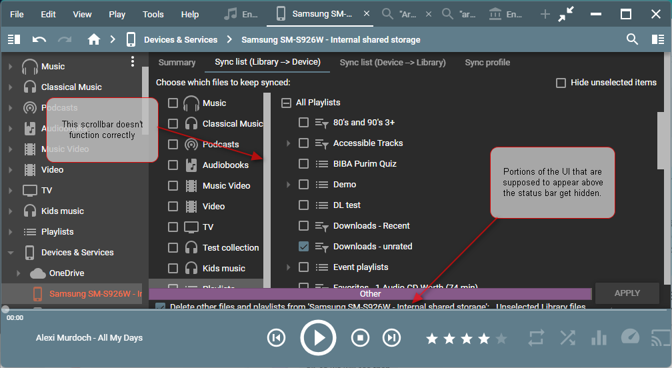Enable the Hide unselected items checkbox
The height and width of the screenshot is (368, 672).
(561, 83)
